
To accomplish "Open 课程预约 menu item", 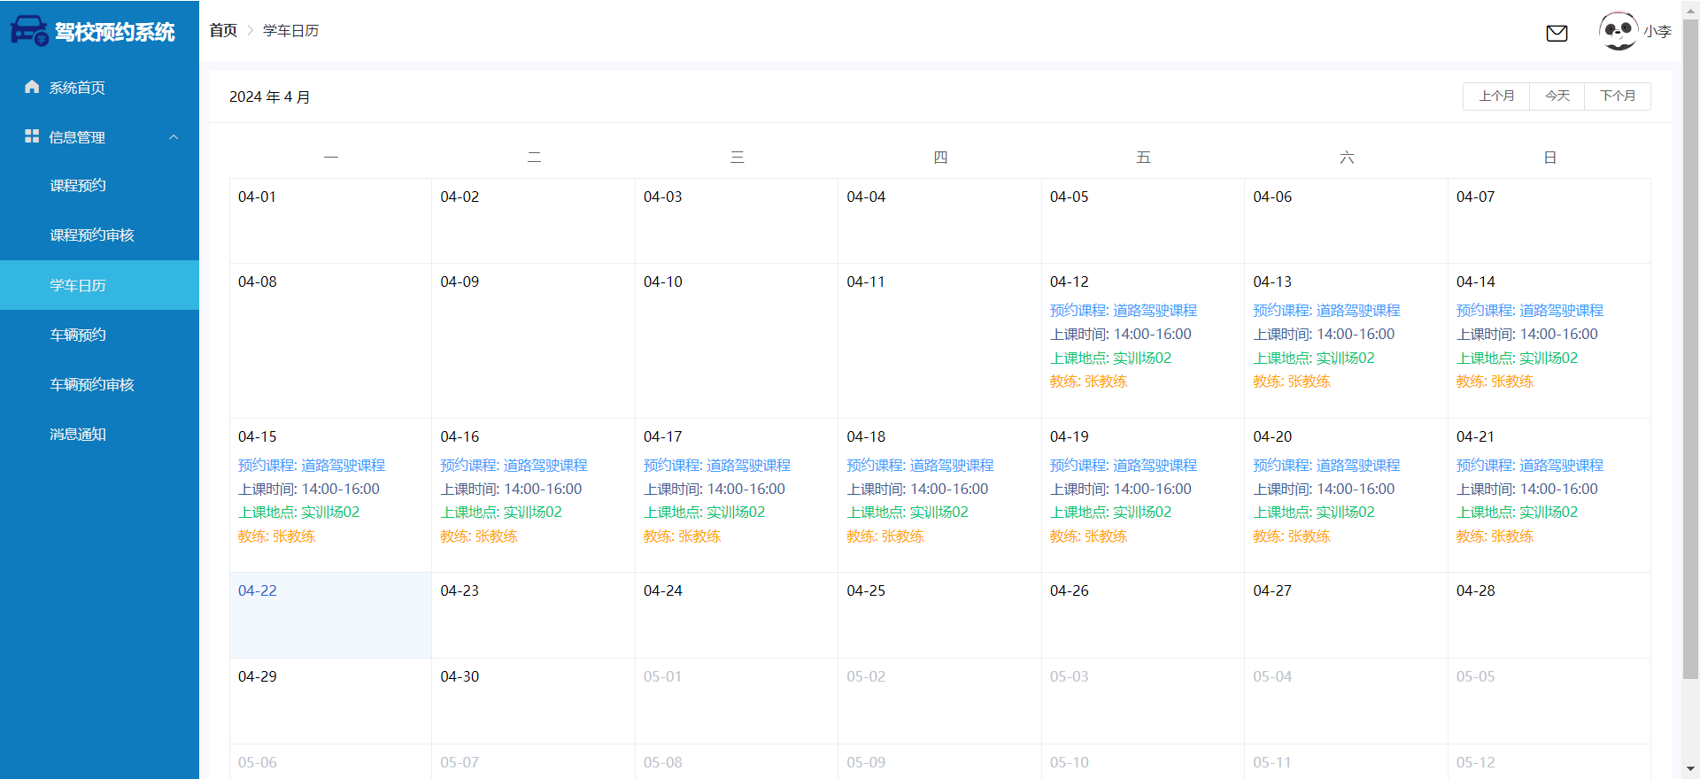I will coord(78,186).
